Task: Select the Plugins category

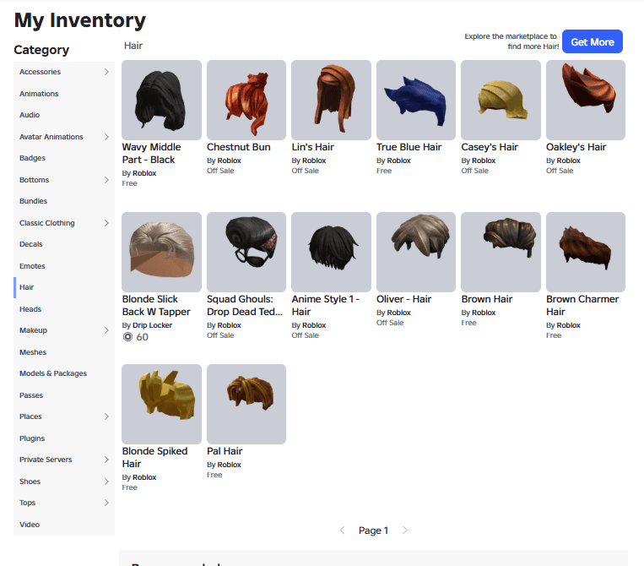Action: click(64, 438)
